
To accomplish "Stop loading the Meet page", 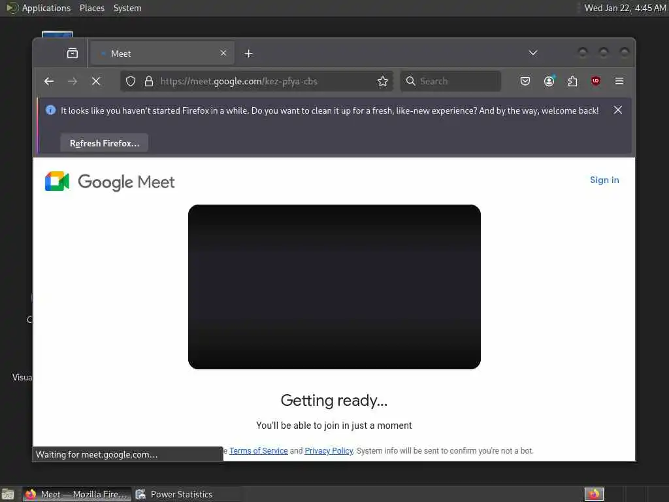I will click(96, 81).
